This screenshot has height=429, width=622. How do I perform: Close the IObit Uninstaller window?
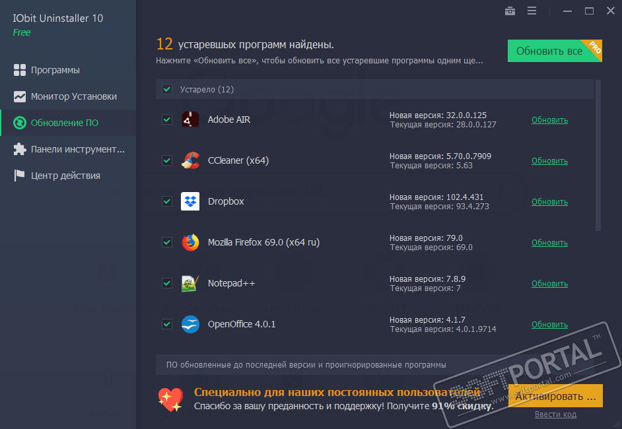point(611,11)
